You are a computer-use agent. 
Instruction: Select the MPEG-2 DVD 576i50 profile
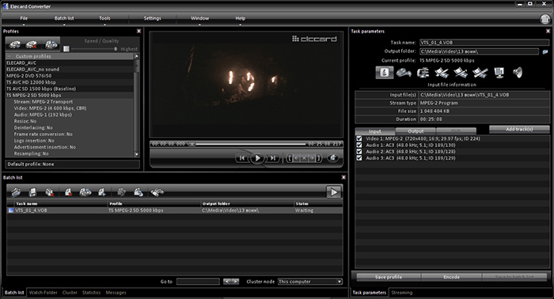70,76
